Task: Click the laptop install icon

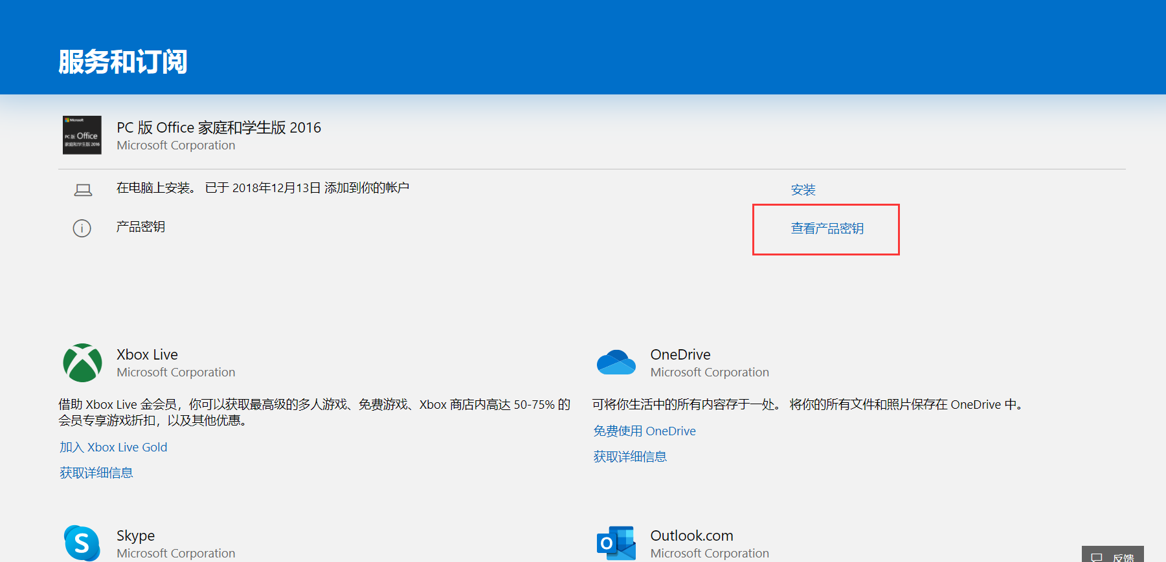Action: [x=83, y=190]
